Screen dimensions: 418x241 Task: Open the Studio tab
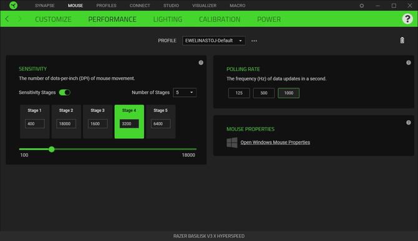pos(171,6)
